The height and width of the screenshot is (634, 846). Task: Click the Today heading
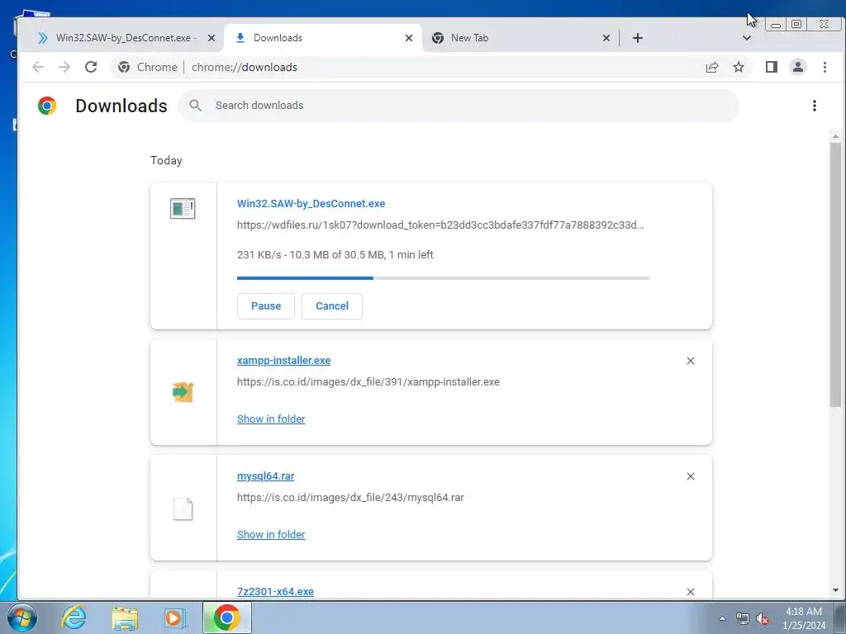coord(166,161)
